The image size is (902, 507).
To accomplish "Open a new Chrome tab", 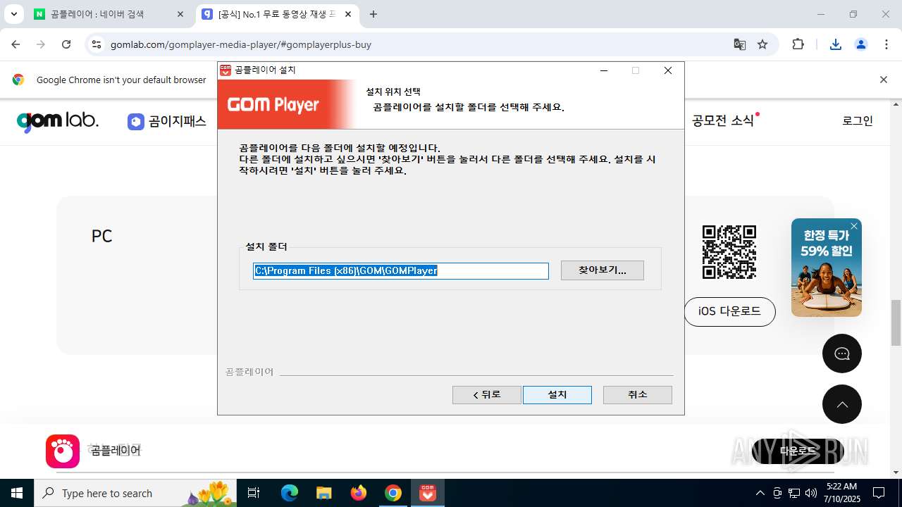I will (x=373, y=14).
